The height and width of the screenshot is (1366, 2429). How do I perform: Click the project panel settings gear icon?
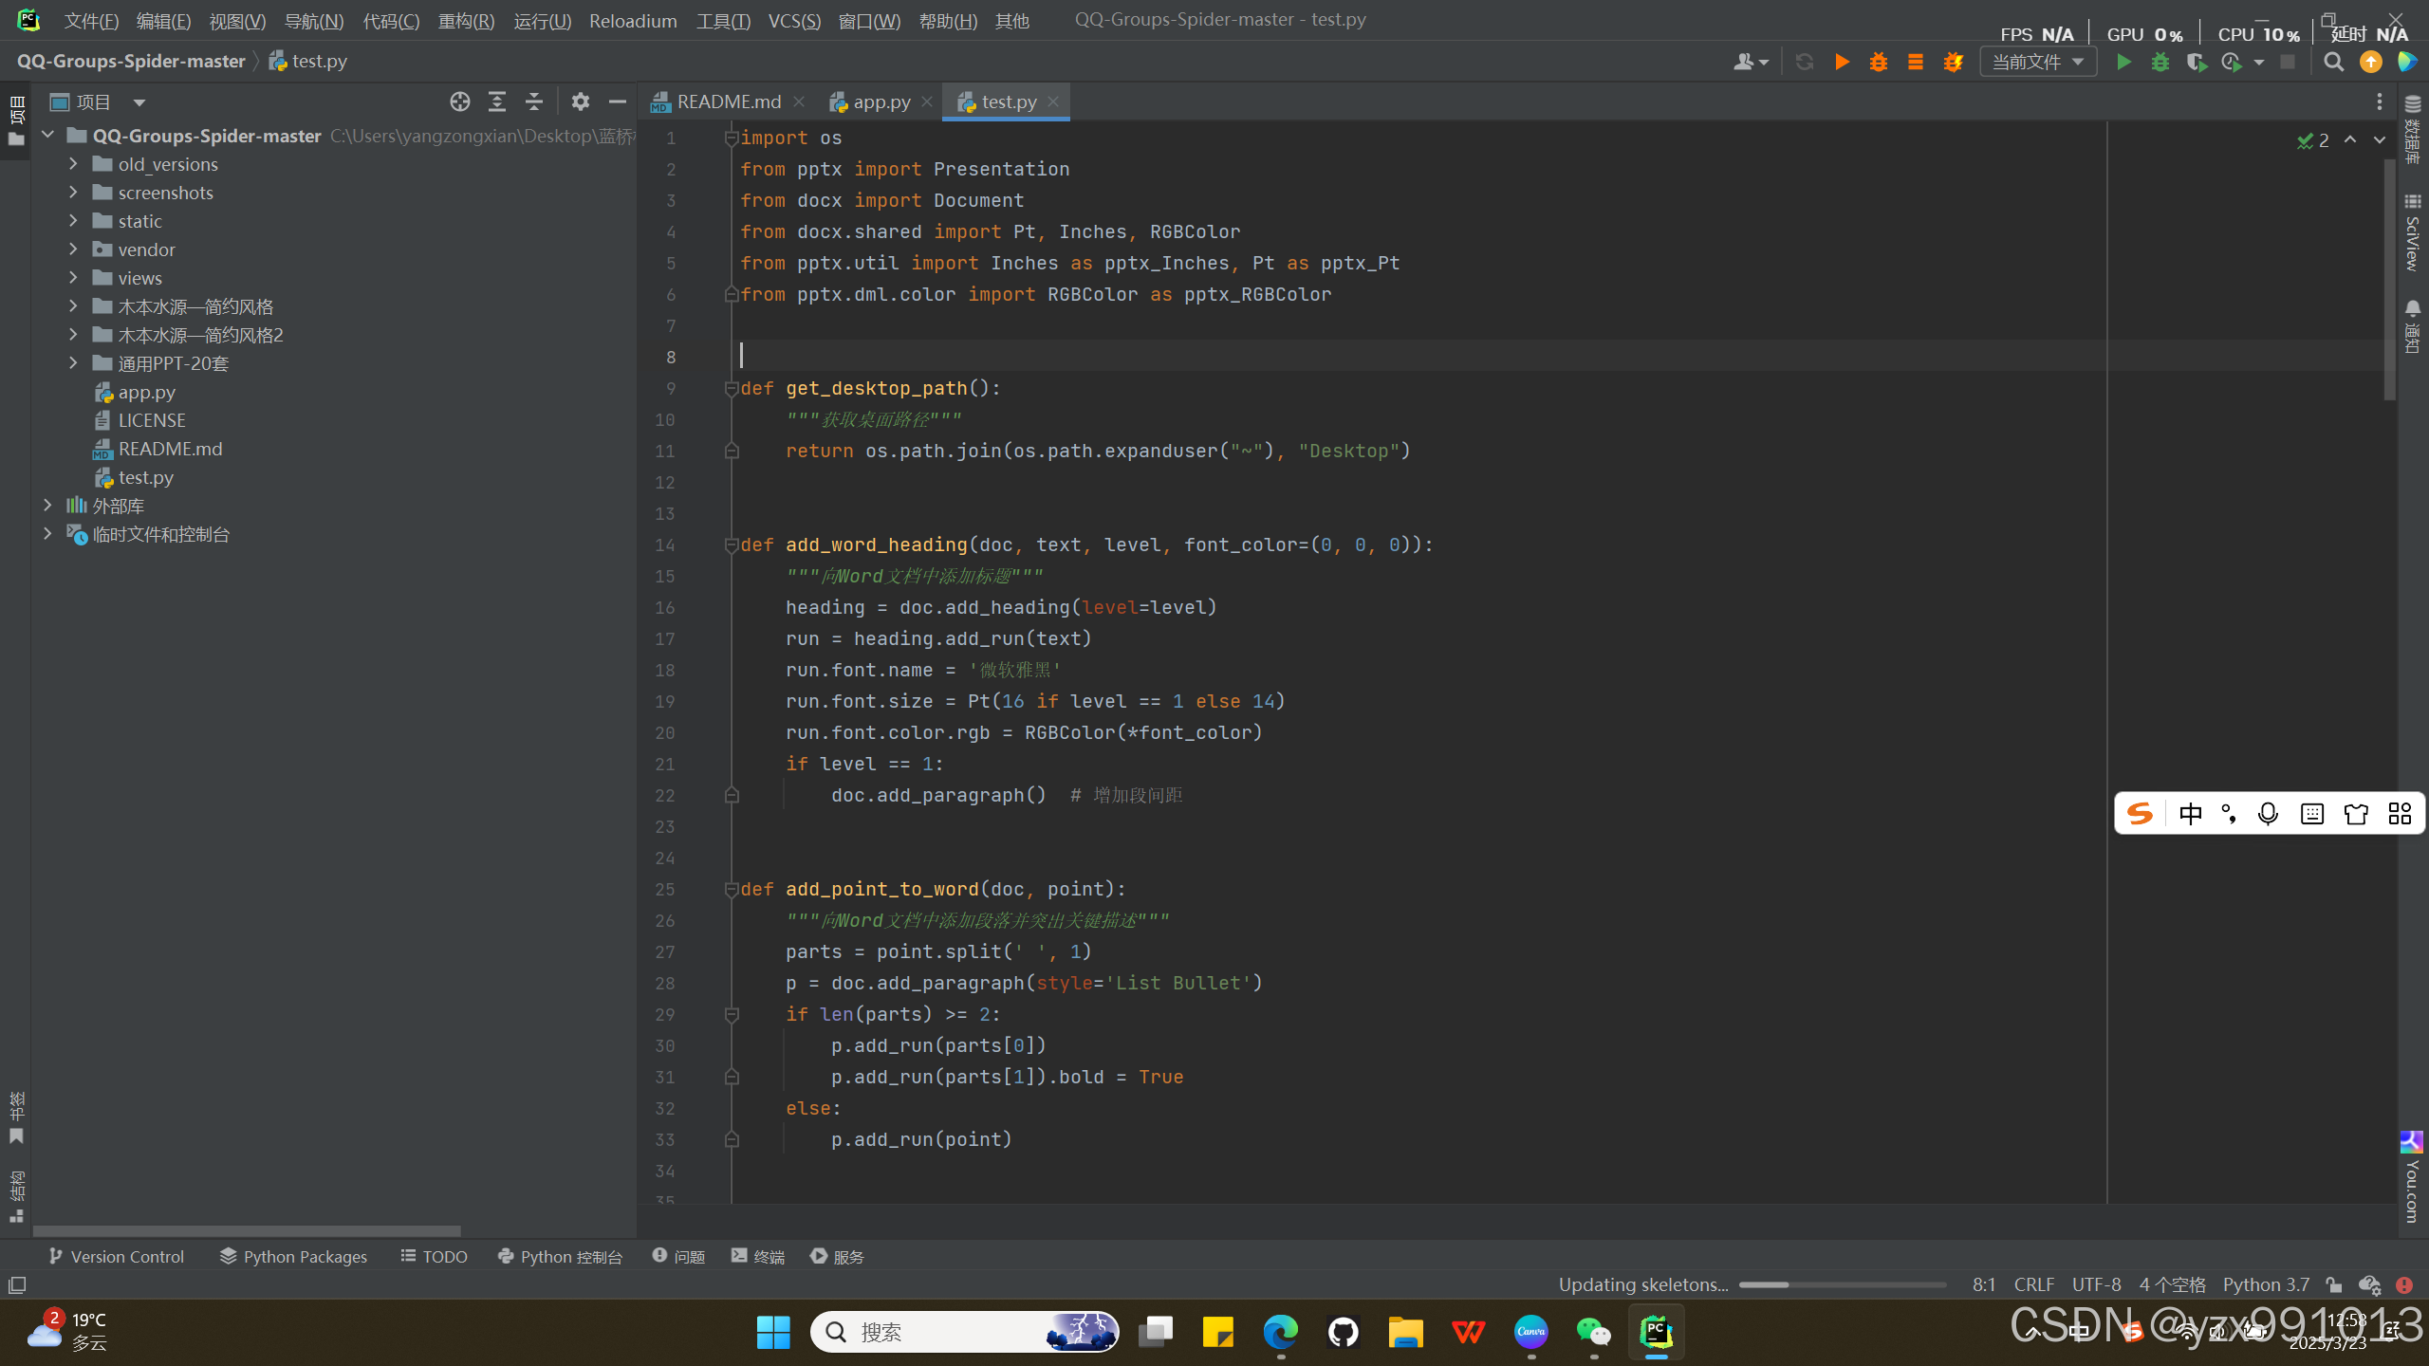tap(580, 102)
